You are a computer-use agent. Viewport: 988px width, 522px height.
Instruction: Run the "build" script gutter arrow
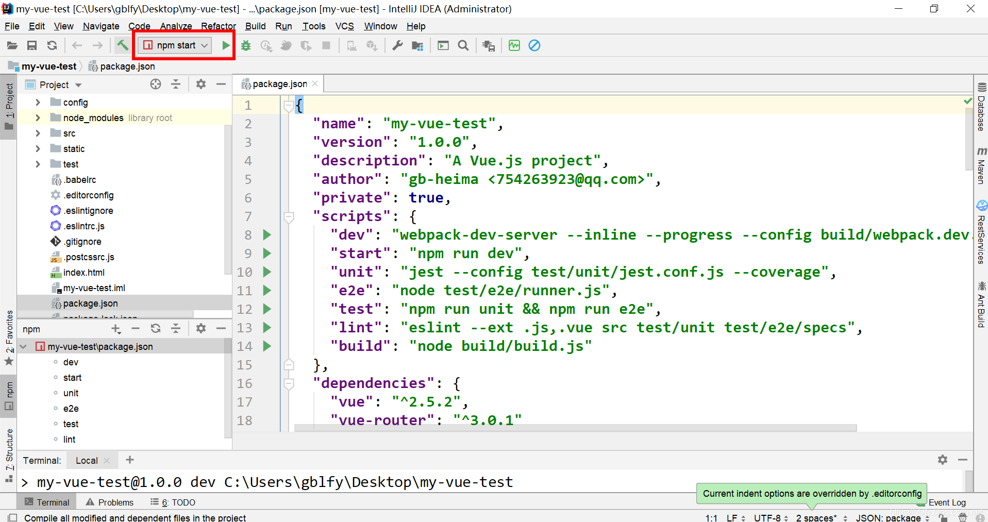click(267, 346)
